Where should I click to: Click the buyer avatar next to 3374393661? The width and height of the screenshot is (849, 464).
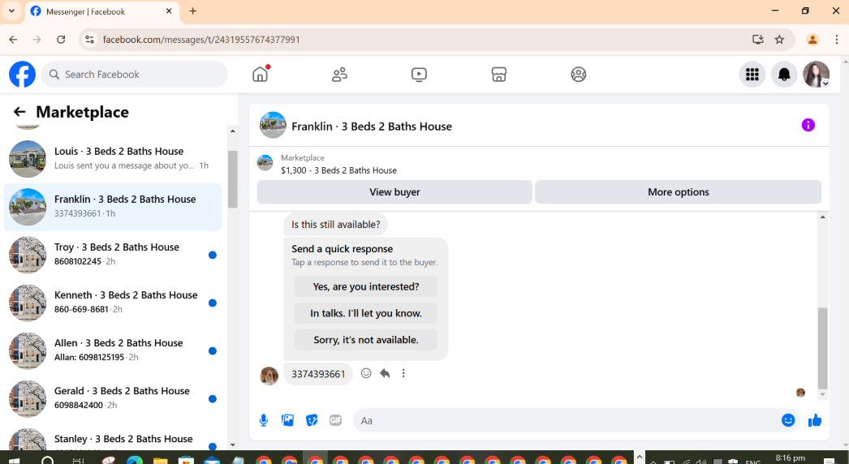pos(269,376)
